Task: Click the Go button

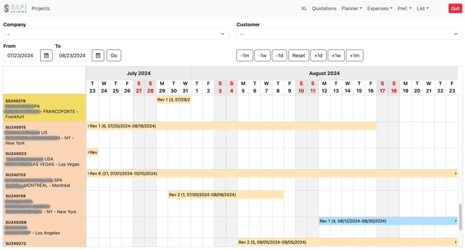Action: pos(114,56)
